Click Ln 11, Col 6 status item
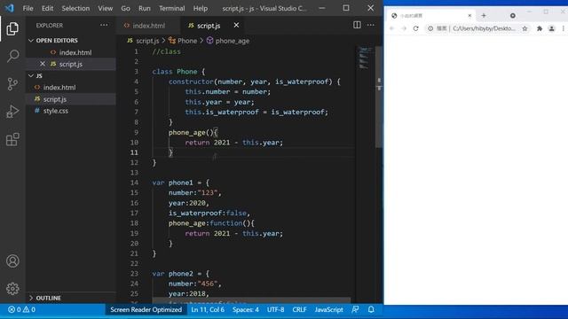Screen dimensions: 568x319 208,309
